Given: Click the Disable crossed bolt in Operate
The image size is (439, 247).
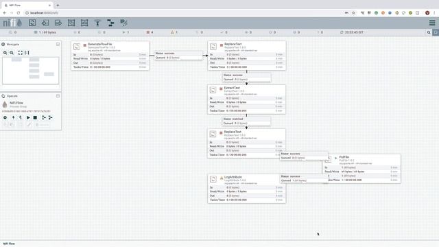Looking at the screenshot, I should point(21,117).
